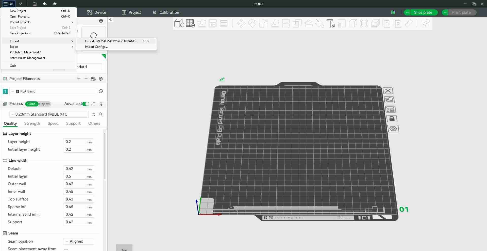Switch process scope to Objects
The height and width of the screenshot is (251, 487).
(44, 104)
